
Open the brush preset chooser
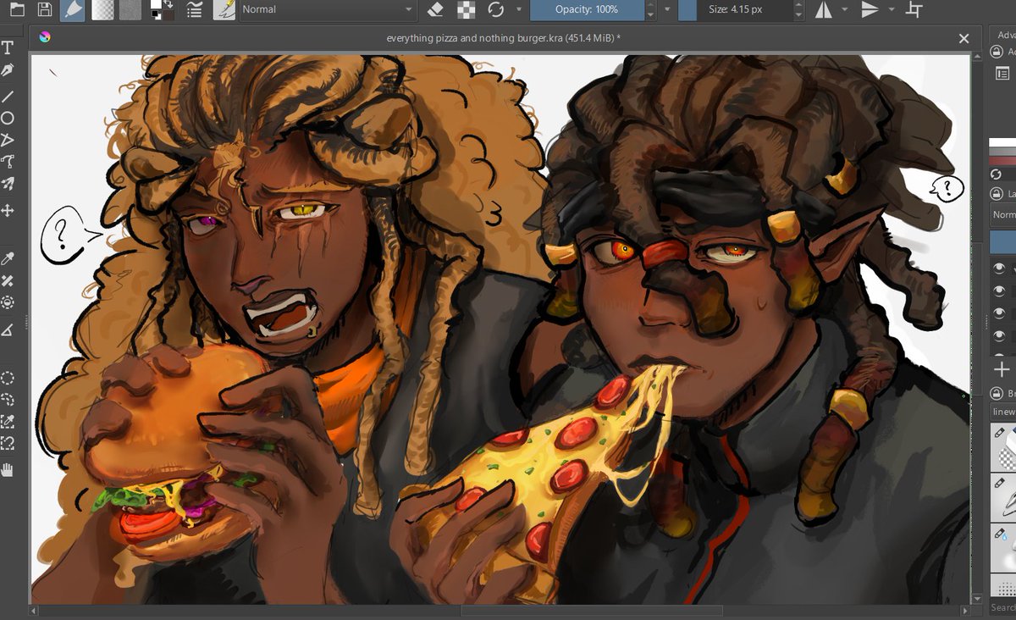[x=224, y=10]
